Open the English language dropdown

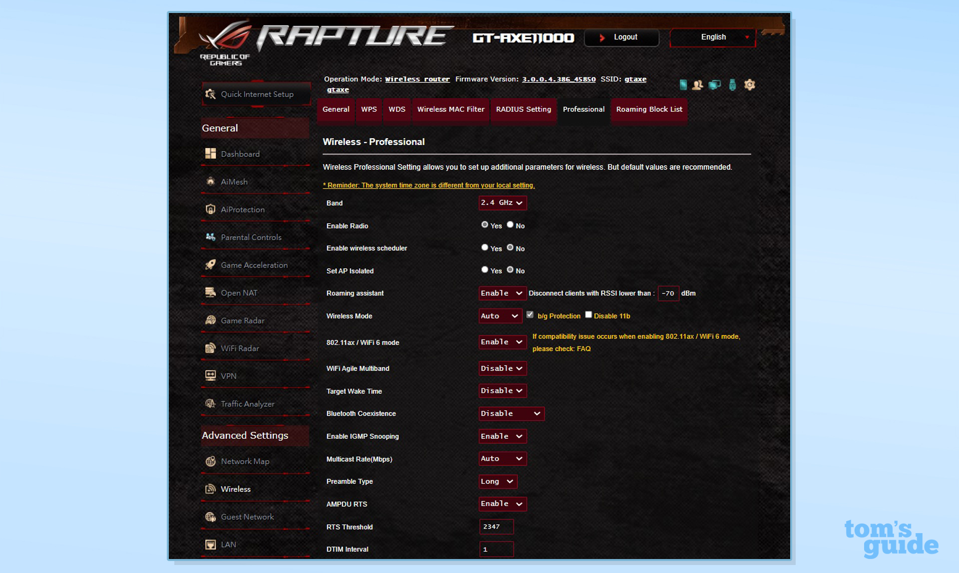coord(713,37)
